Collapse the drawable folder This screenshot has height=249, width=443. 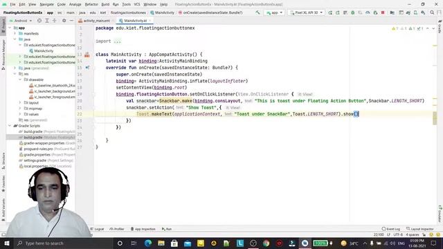pos(20,80)
